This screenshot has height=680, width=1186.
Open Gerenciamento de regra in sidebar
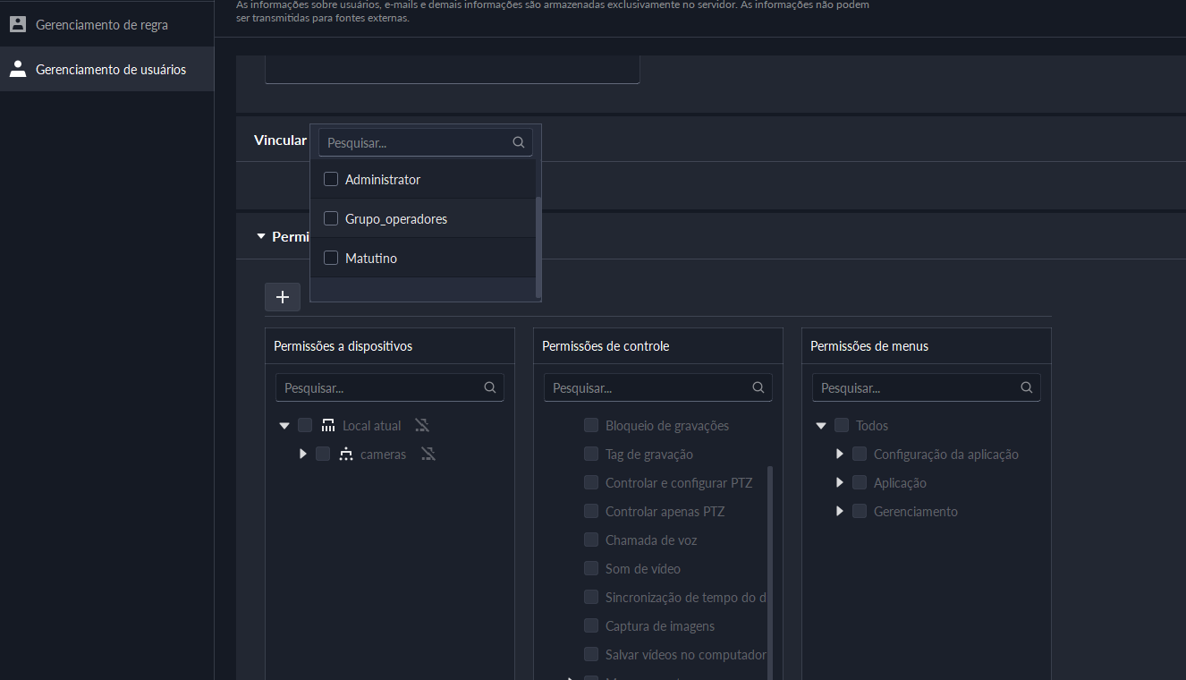[x=101, y=24]
